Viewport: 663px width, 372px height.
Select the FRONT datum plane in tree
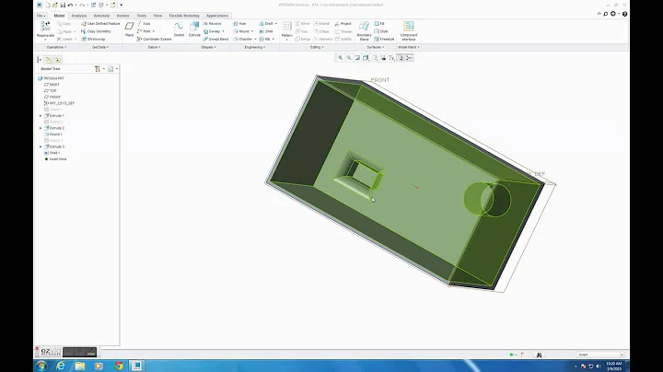pos(52,97)
